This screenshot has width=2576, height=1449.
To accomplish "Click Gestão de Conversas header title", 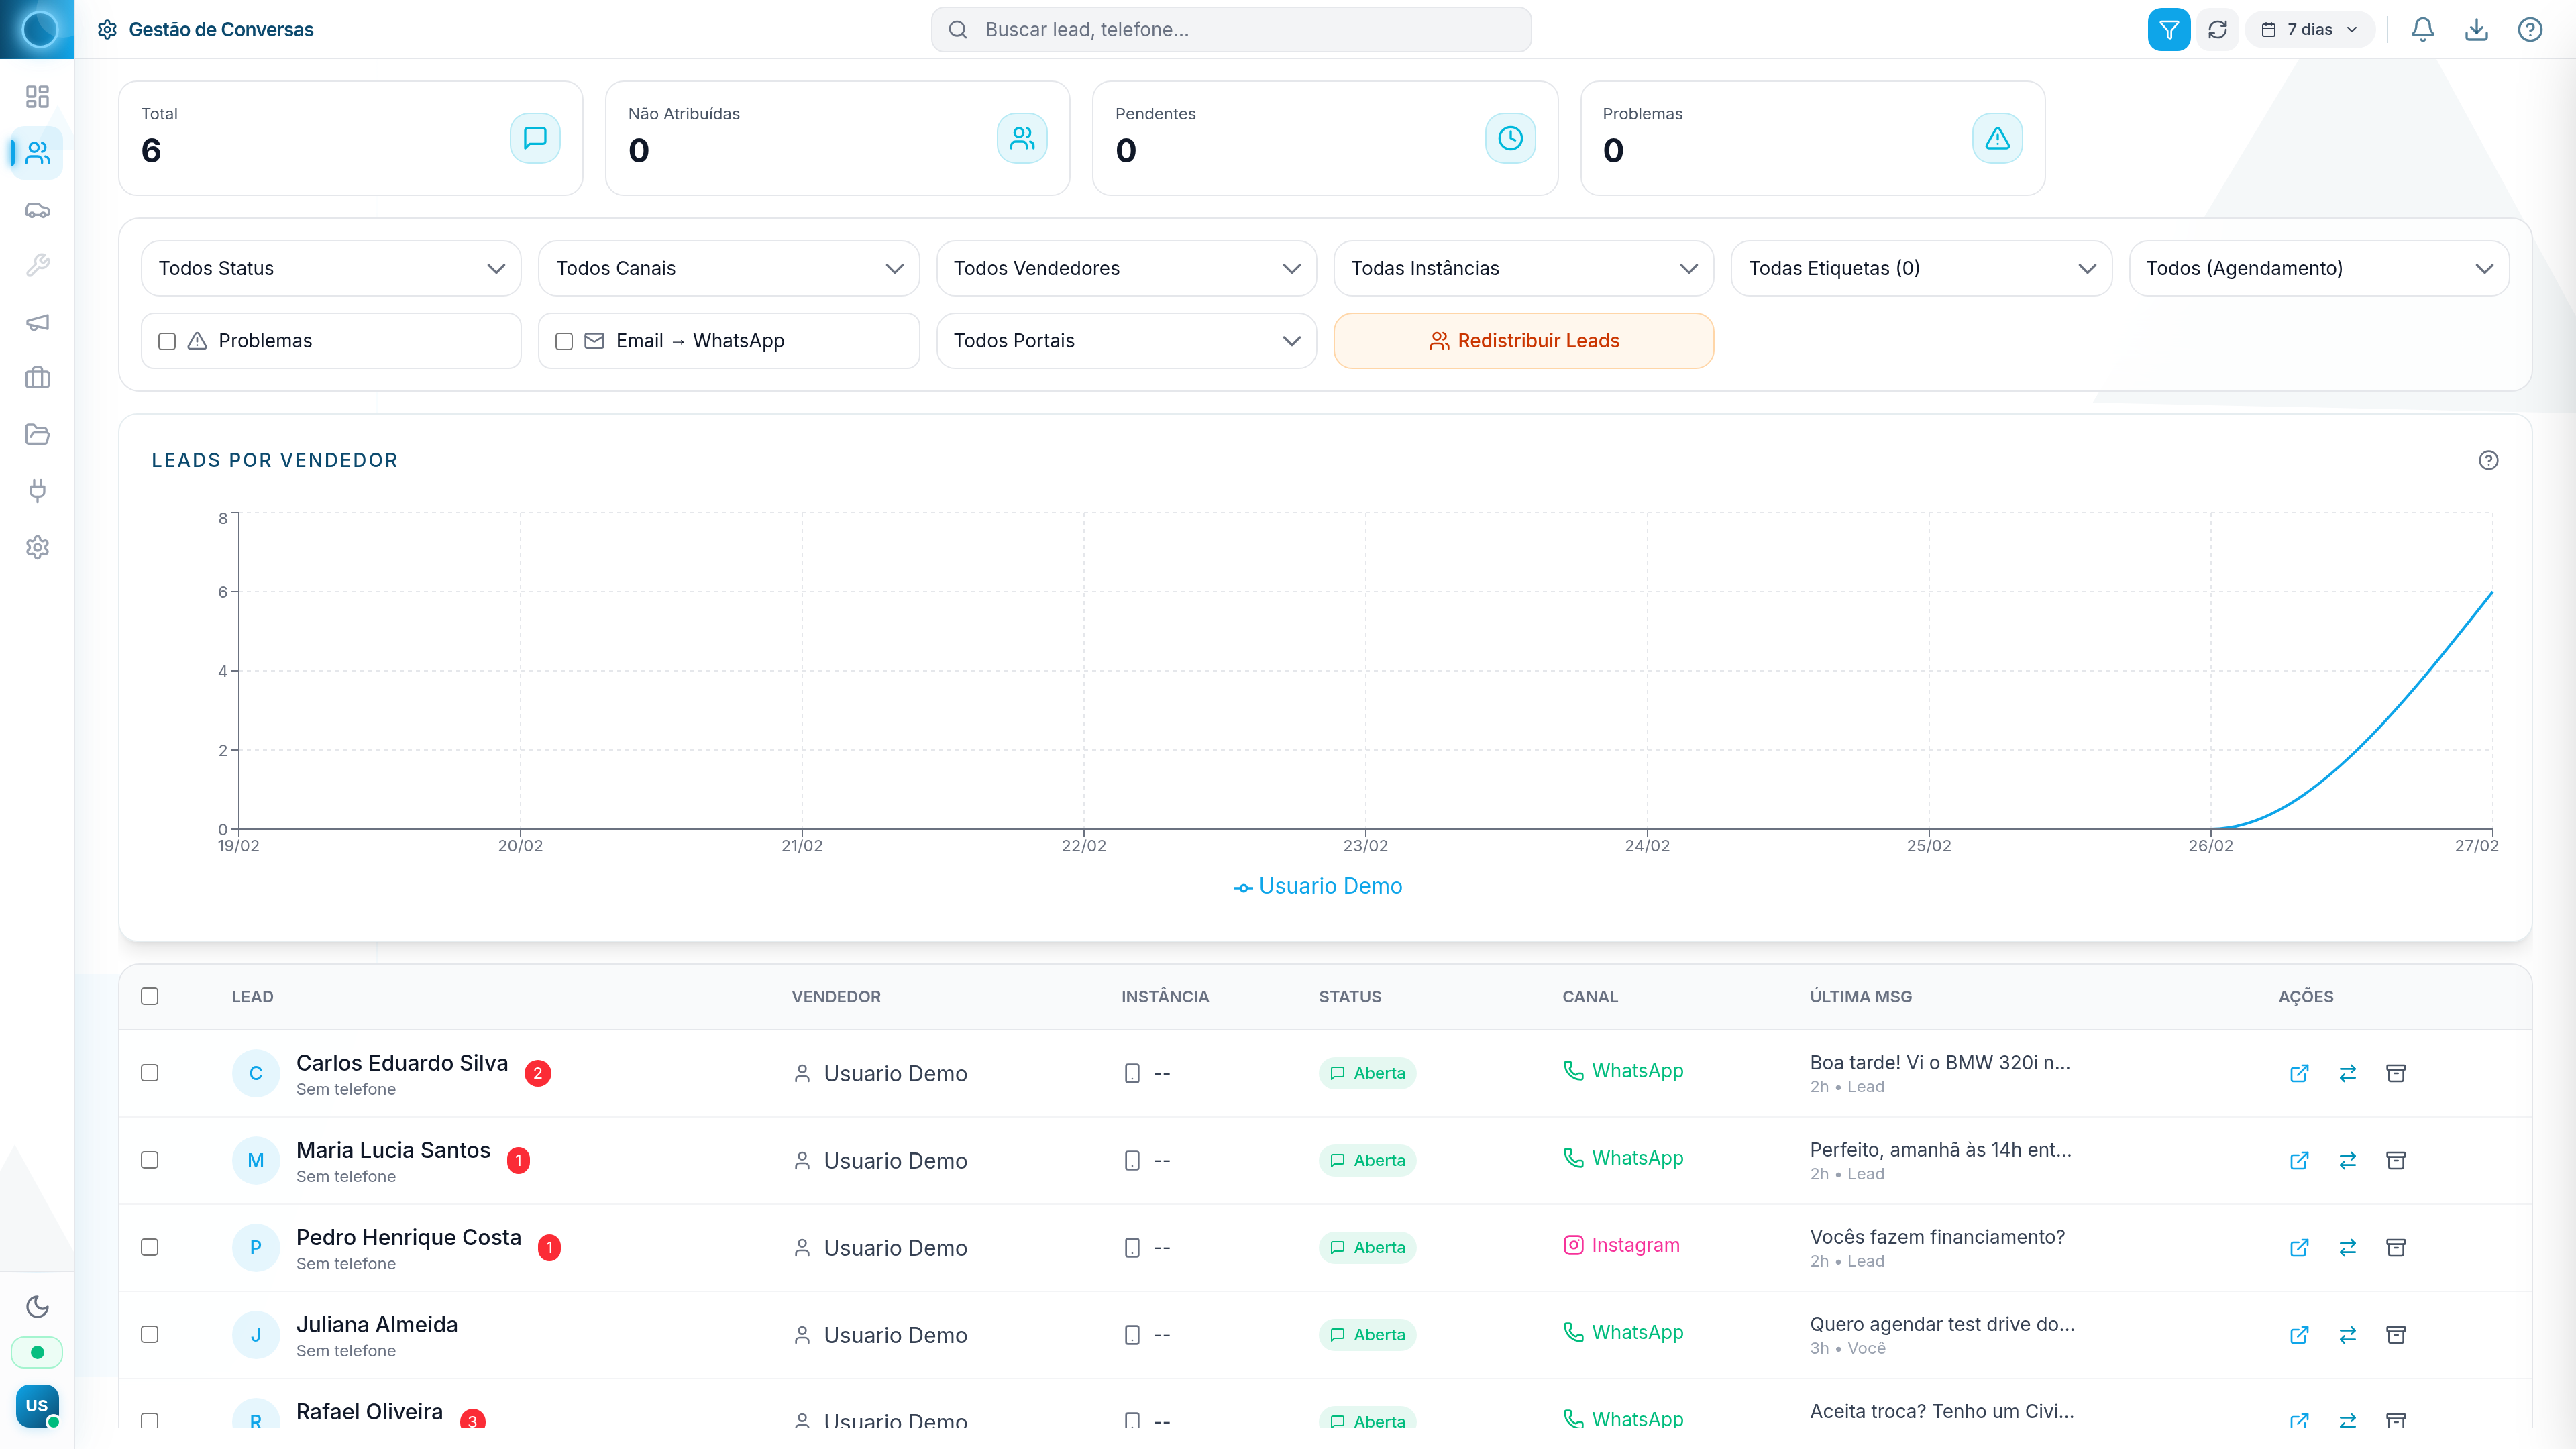I will pos(221,29).
